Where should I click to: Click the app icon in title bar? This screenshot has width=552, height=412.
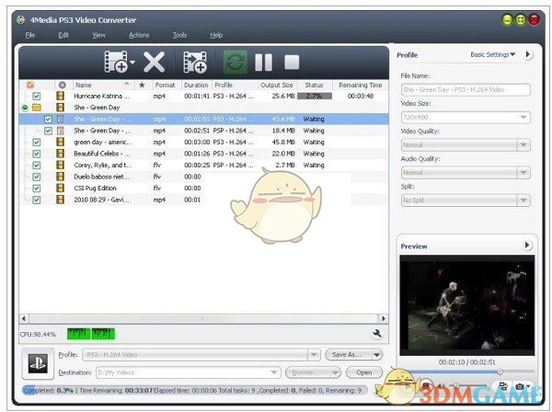pos(21,19)
